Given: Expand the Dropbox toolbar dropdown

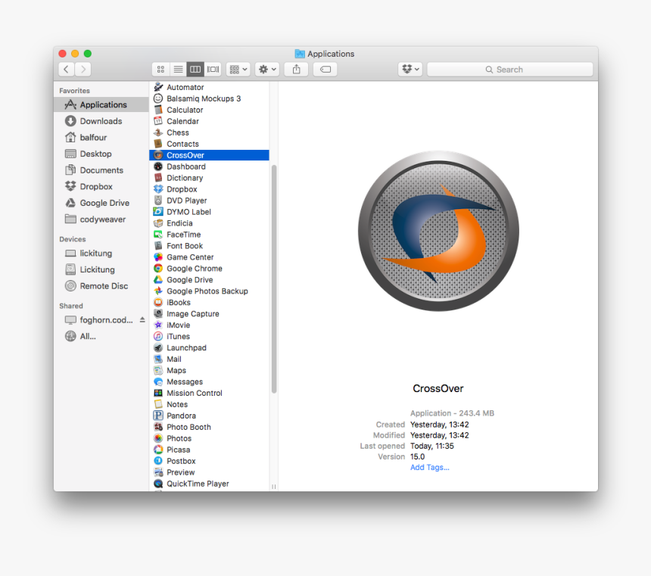Looking at the screenshot, I should tap(410, 69).
